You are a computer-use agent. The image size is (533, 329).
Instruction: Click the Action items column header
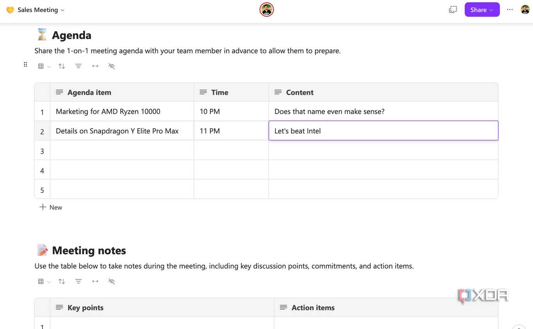(386, 308)
